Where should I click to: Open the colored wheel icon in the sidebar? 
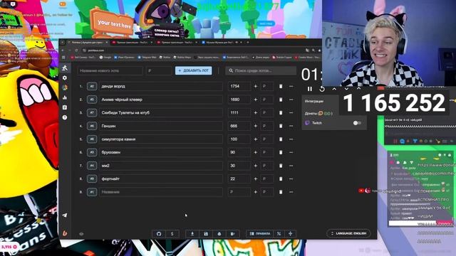point(65,87)
